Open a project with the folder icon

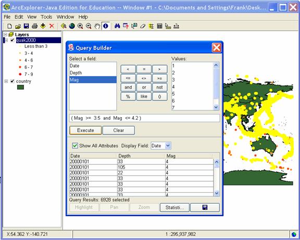click(x=18, y=26)
